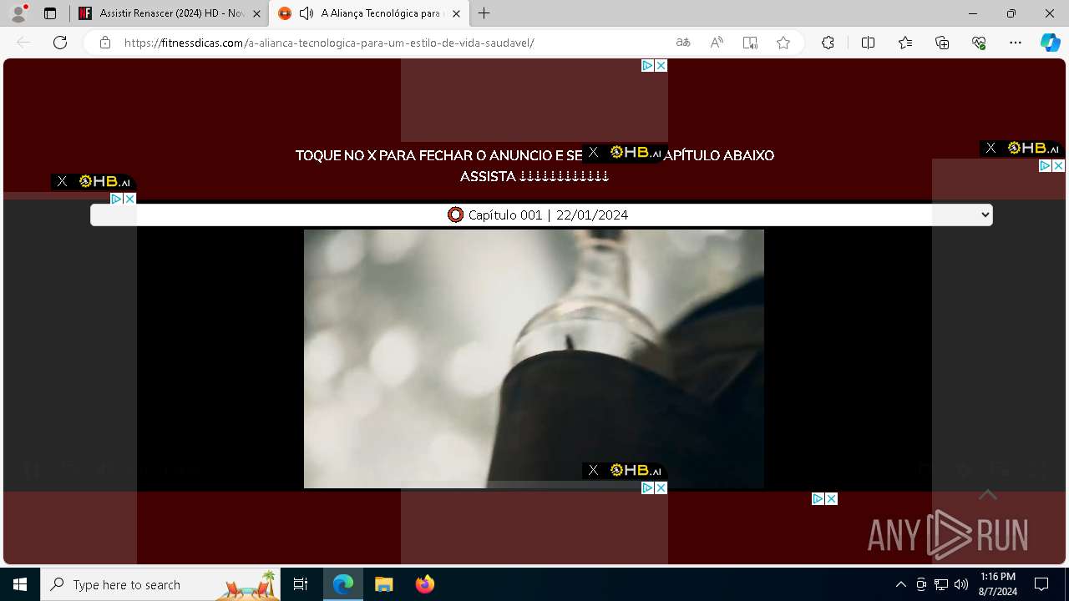Click the video player preview
Screen dimensions: 1069x601
click(534, 358)
